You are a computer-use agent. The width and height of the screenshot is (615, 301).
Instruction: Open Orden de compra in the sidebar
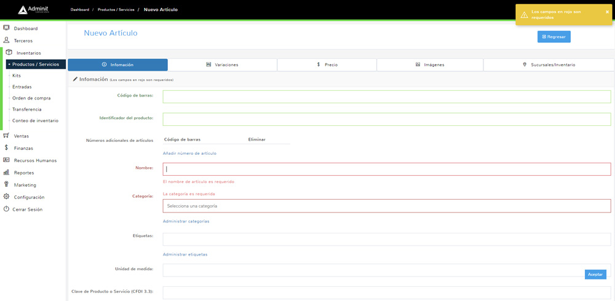(x=31, y=98)
